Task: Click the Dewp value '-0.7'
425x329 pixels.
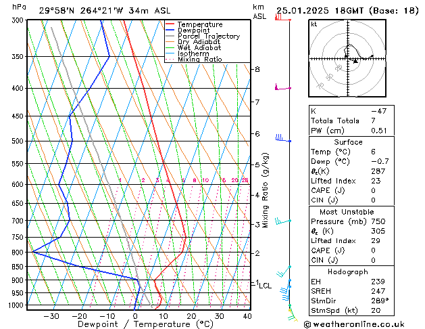Action: [380, 162]
